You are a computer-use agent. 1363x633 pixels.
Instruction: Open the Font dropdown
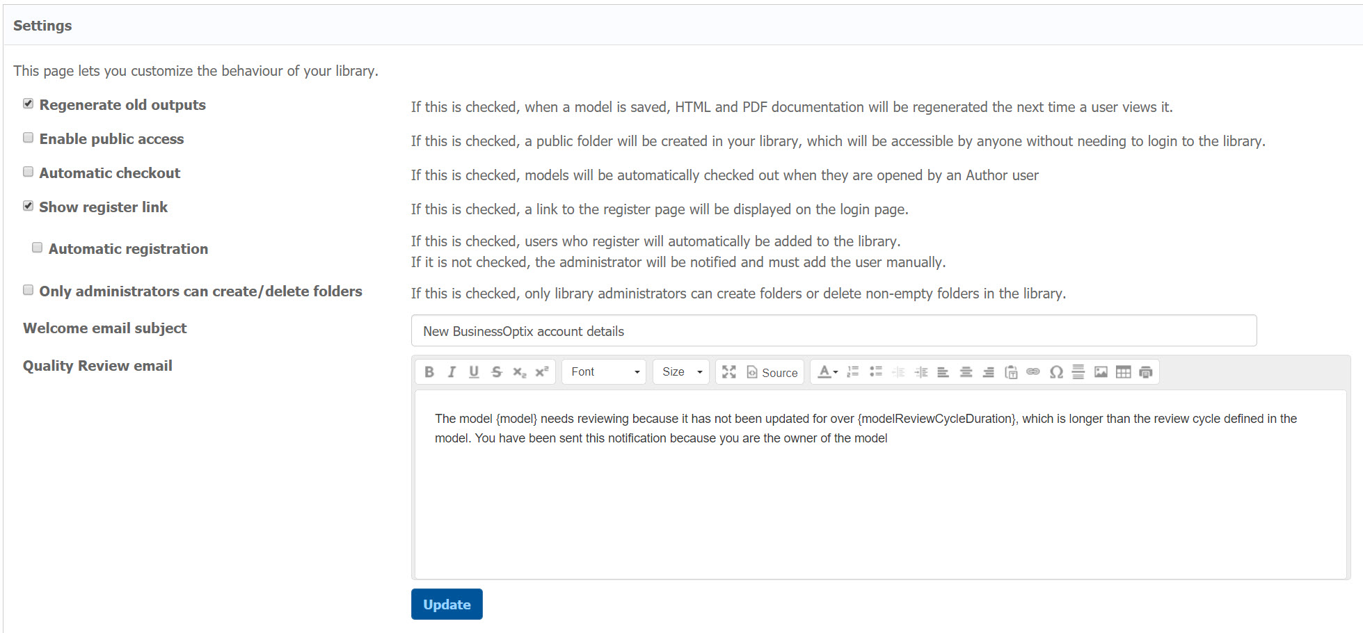click(604, 372)
